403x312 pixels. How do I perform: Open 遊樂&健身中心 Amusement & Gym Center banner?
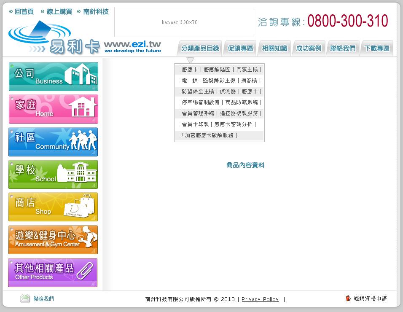click(53, 239)
